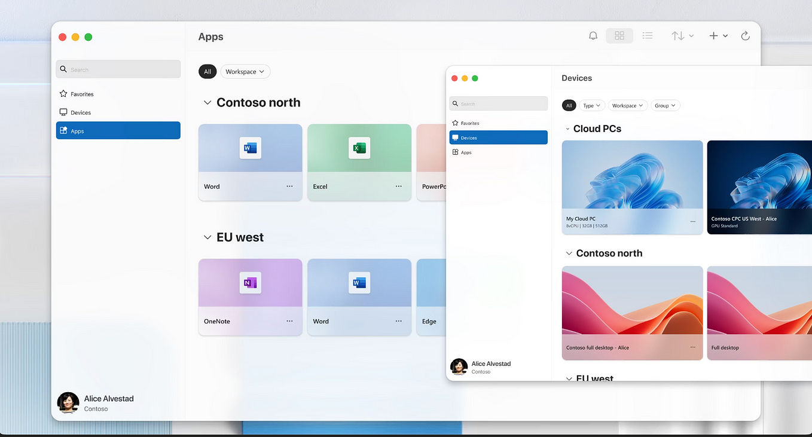The height and width of the screenshot is (437, 812).
Task: Click the refresh icon
Action: click(745, 36)
